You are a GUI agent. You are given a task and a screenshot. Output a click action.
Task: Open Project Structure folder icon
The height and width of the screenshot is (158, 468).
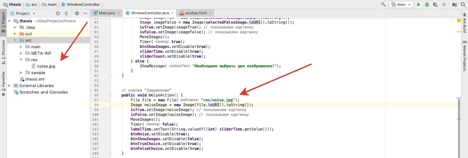pyautogui.click(x=455, y=5)
